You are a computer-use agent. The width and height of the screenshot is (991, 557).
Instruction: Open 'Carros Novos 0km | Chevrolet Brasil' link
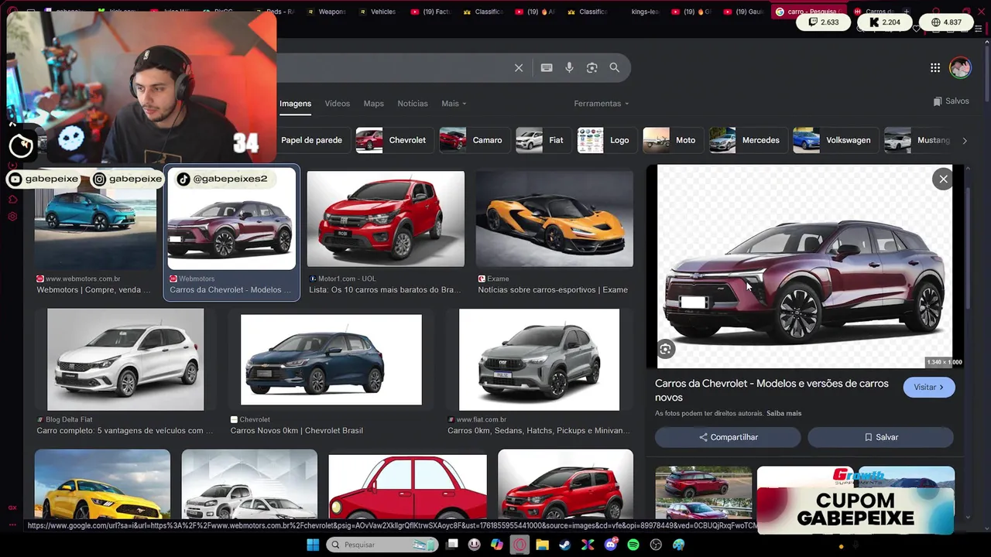[x=297, y=431]
